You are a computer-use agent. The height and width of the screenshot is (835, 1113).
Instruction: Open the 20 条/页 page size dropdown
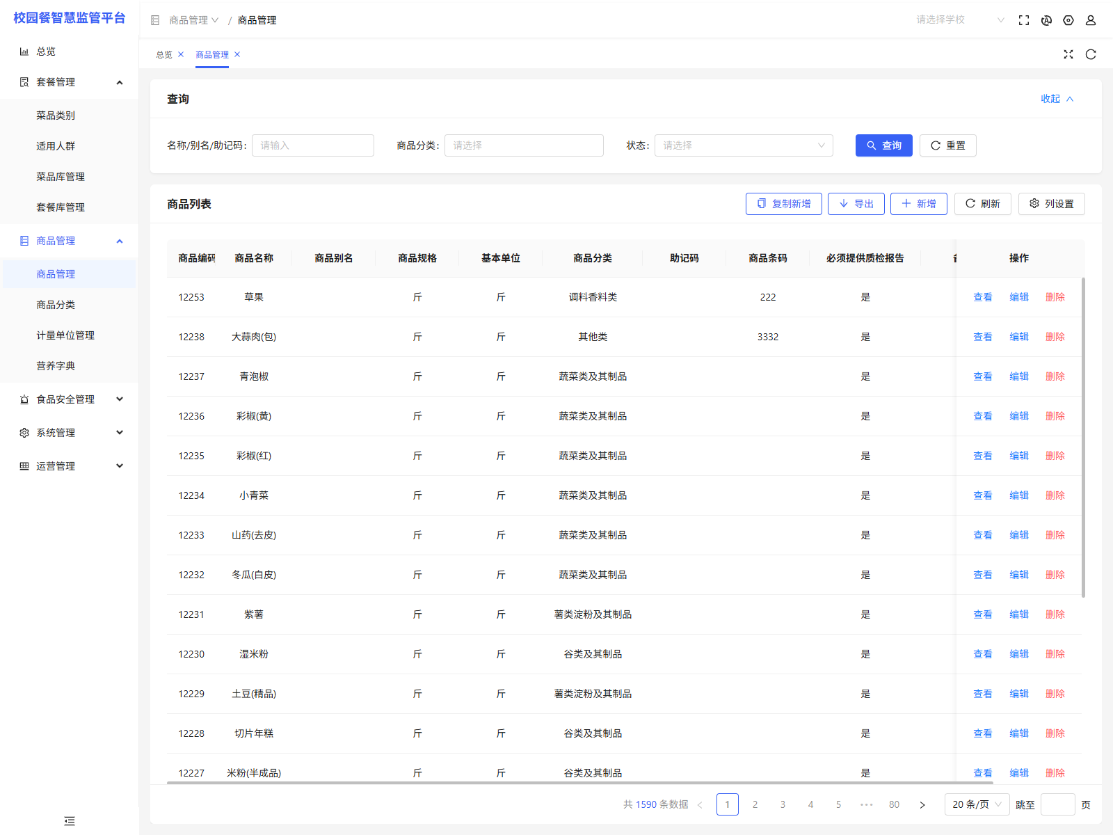coord(977,804)
